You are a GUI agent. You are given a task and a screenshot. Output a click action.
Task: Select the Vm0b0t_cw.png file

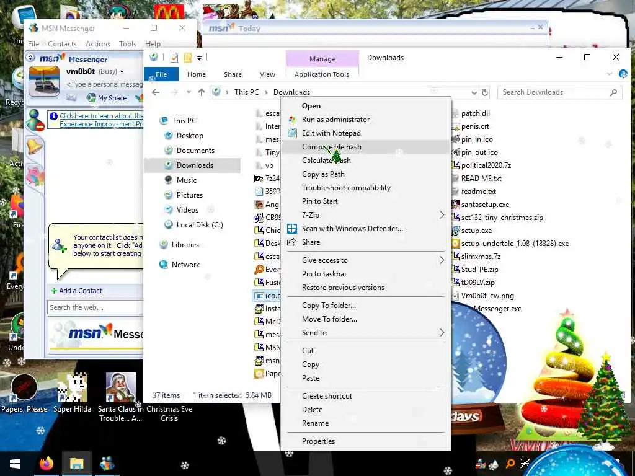coord(487,296)
